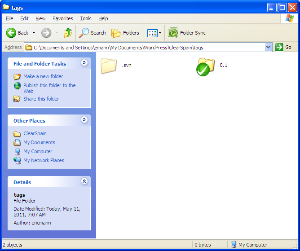The width and height of the screenshot is (300, 251).
Task: Open the Favorites menu
Action: point(63,18)
